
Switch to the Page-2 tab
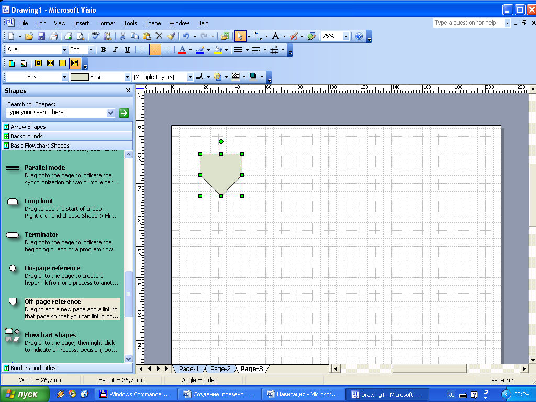point(220,369)
